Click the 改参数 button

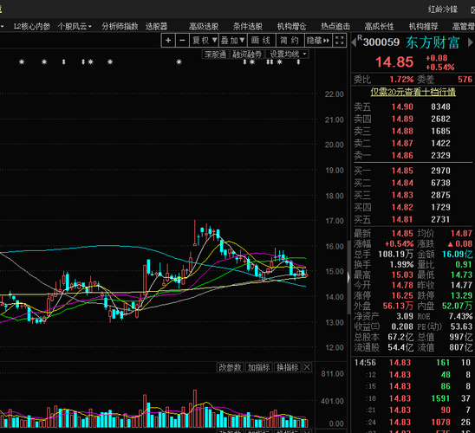tap(230, 367)
